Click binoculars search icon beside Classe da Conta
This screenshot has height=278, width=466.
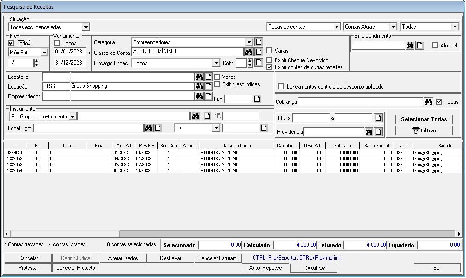point(249,52)
